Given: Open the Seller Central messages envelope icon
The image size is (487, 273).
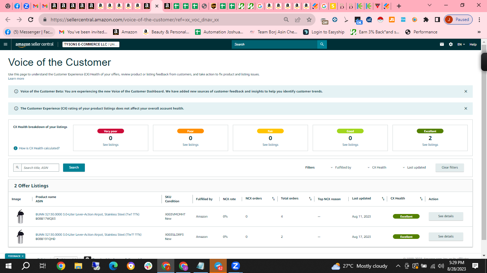Looking at the screenshot, I should (x=442, y=44).
